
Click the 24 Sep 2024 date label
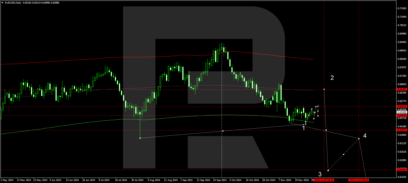pos(220,180)
